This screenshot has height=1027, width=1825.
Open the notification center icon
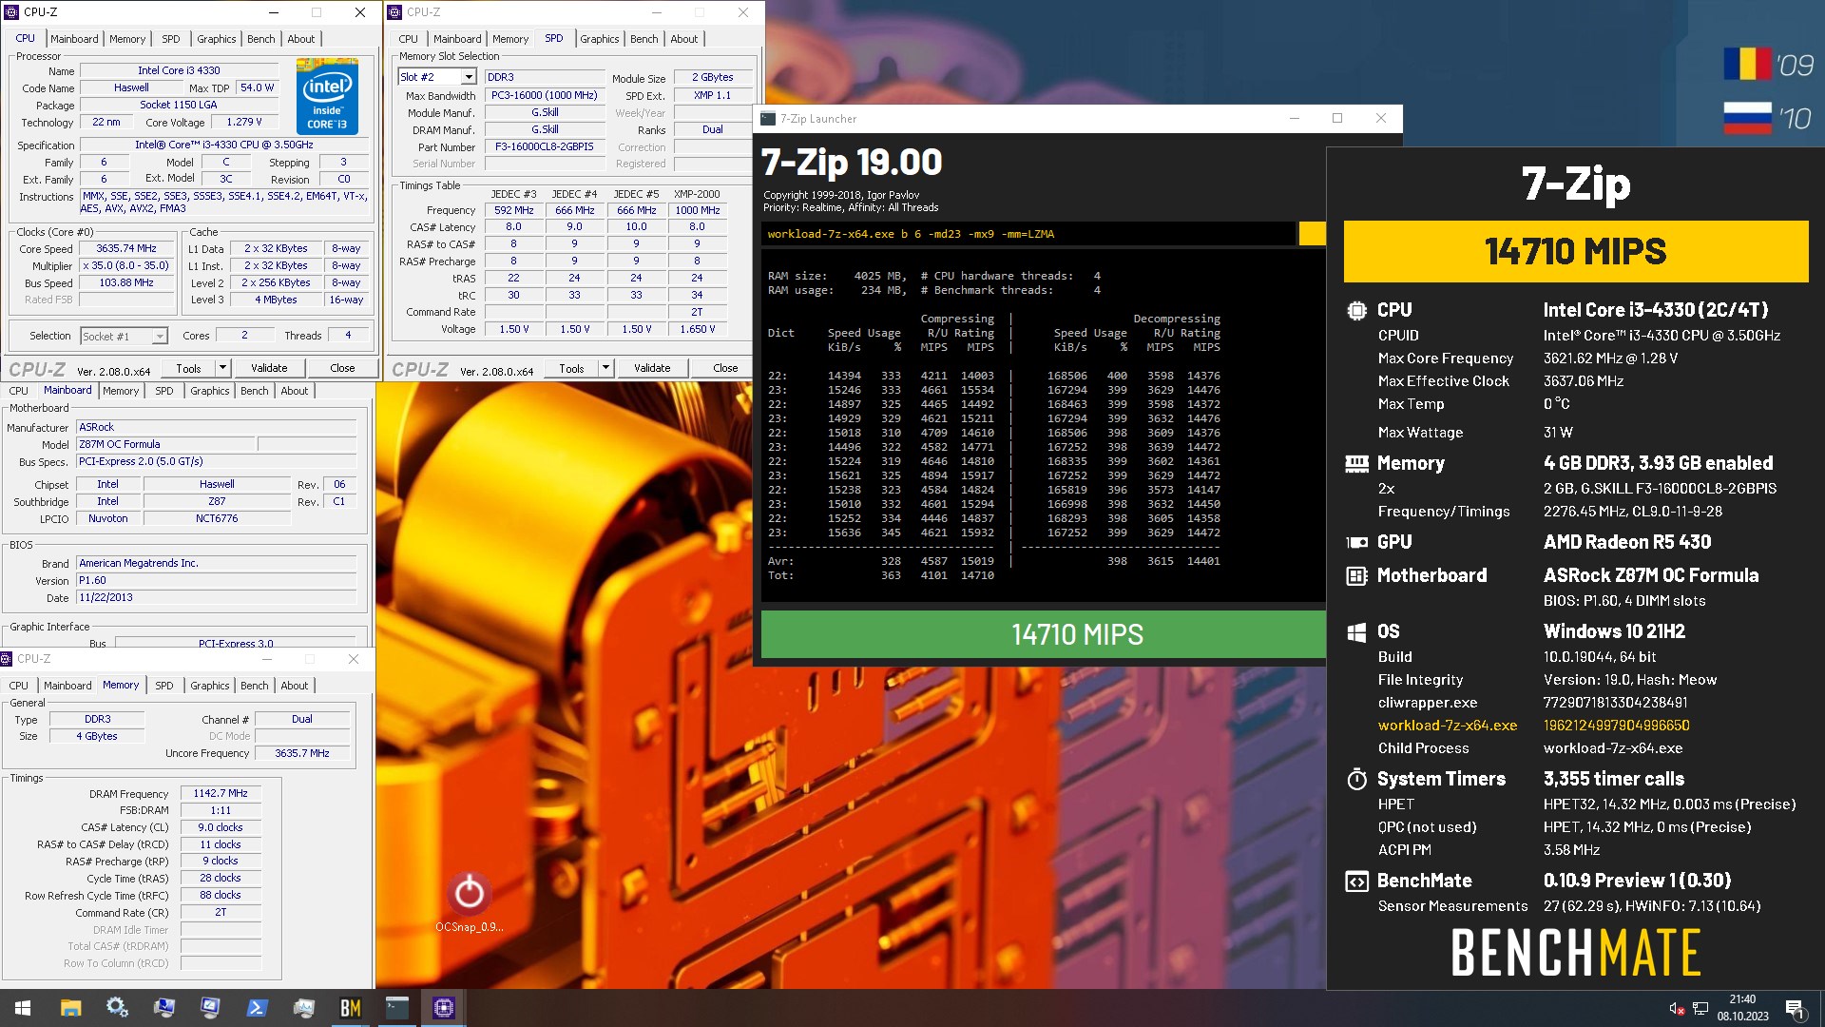click(x=1795, y=1008)
